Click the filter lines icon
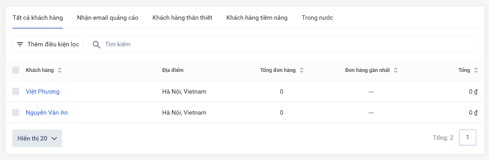 point(20,44)
